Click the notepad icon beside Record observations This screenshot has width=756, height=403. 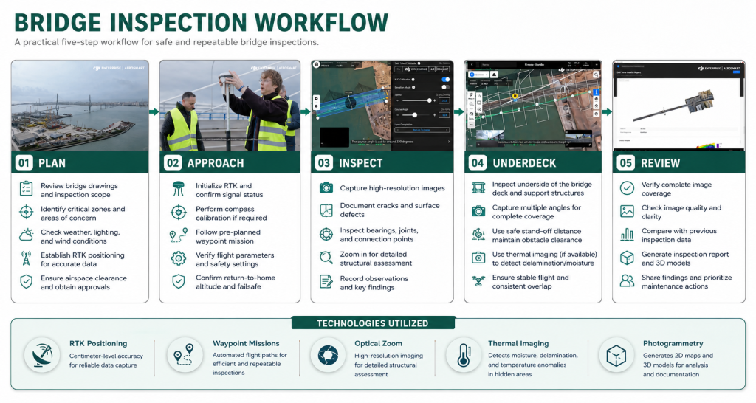[326, 281]
